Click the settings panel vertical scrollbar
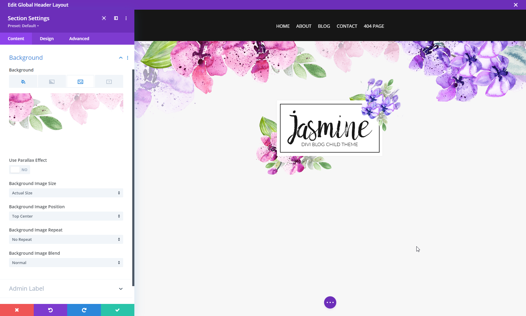526x316 pixels. 133,178
